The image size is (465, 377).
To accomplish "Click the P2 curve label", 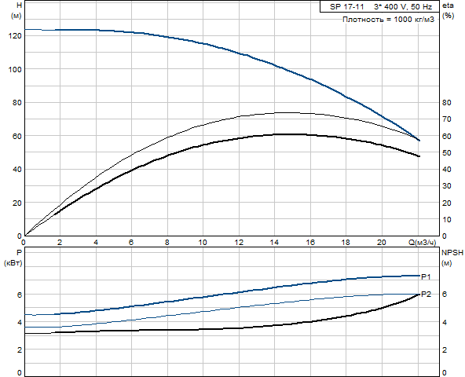I will pos(426,295).
